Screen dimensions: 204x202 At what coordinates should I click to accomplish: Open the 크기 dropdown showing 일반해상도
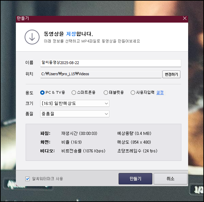[x=75, y=104]
